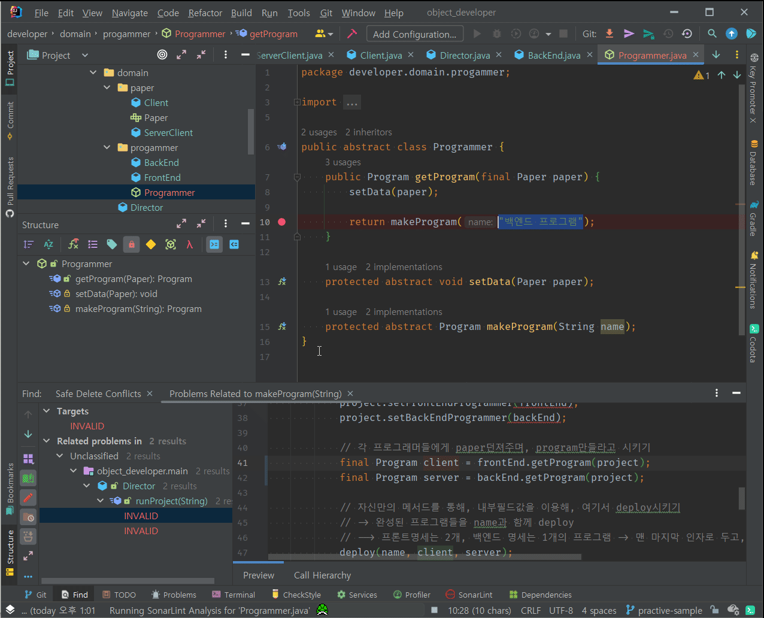Click the breakpoint red dot on line 10
This screenshot has width=764, height=618.
282,222
